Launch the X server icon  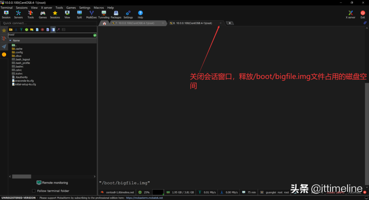(x=350, y=14)
